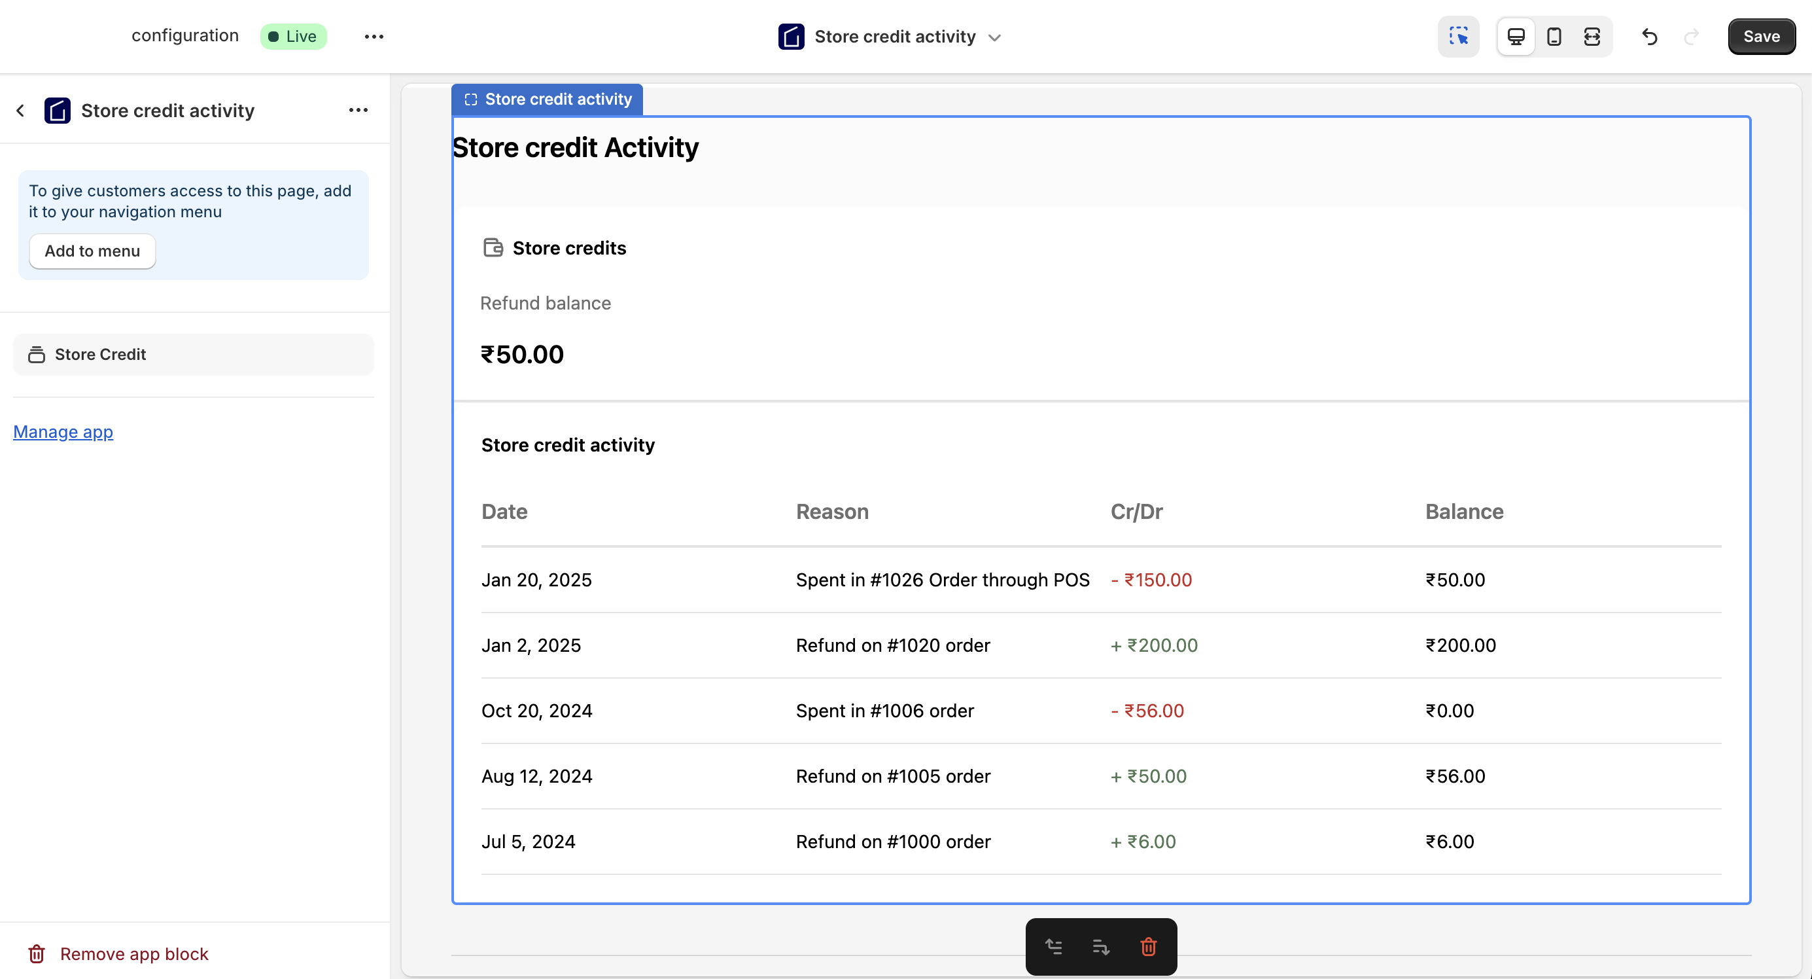Click the Store credits wallet icon in preview

[x=493, y=248]
